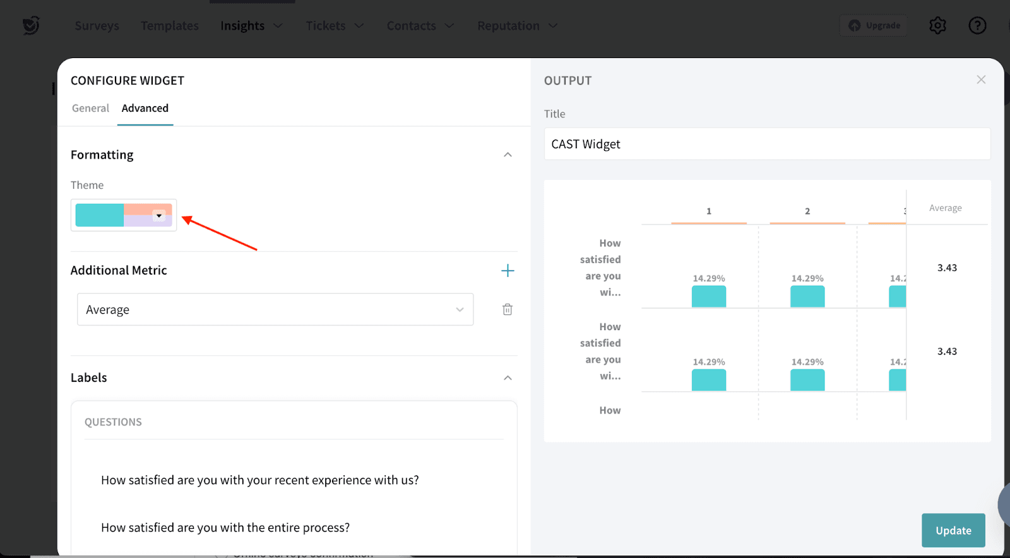Delete the Average metric with trash icon

[x=507, y=309]
